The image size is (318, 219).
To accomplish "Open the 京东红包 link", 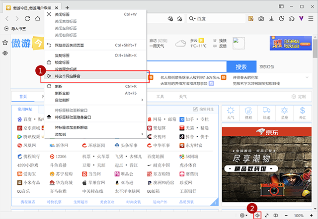I will point(267,67).
